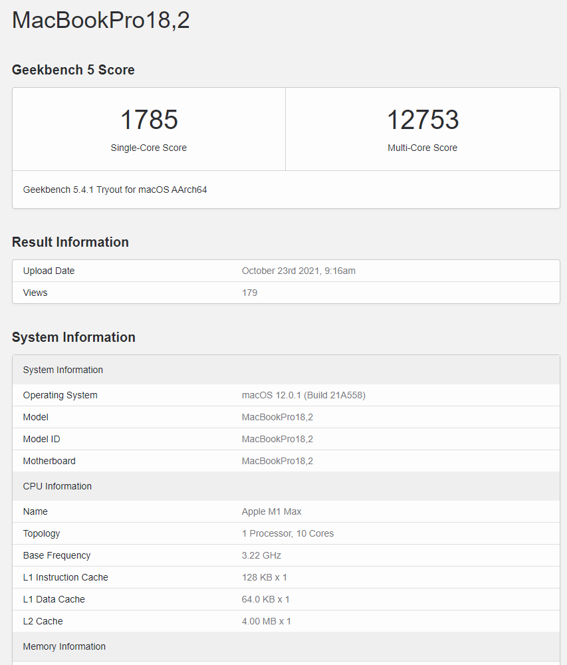Click the 3.22 GHz base frequency value
This screenshot has width=567, height=665.
click(x=261, y=555)
